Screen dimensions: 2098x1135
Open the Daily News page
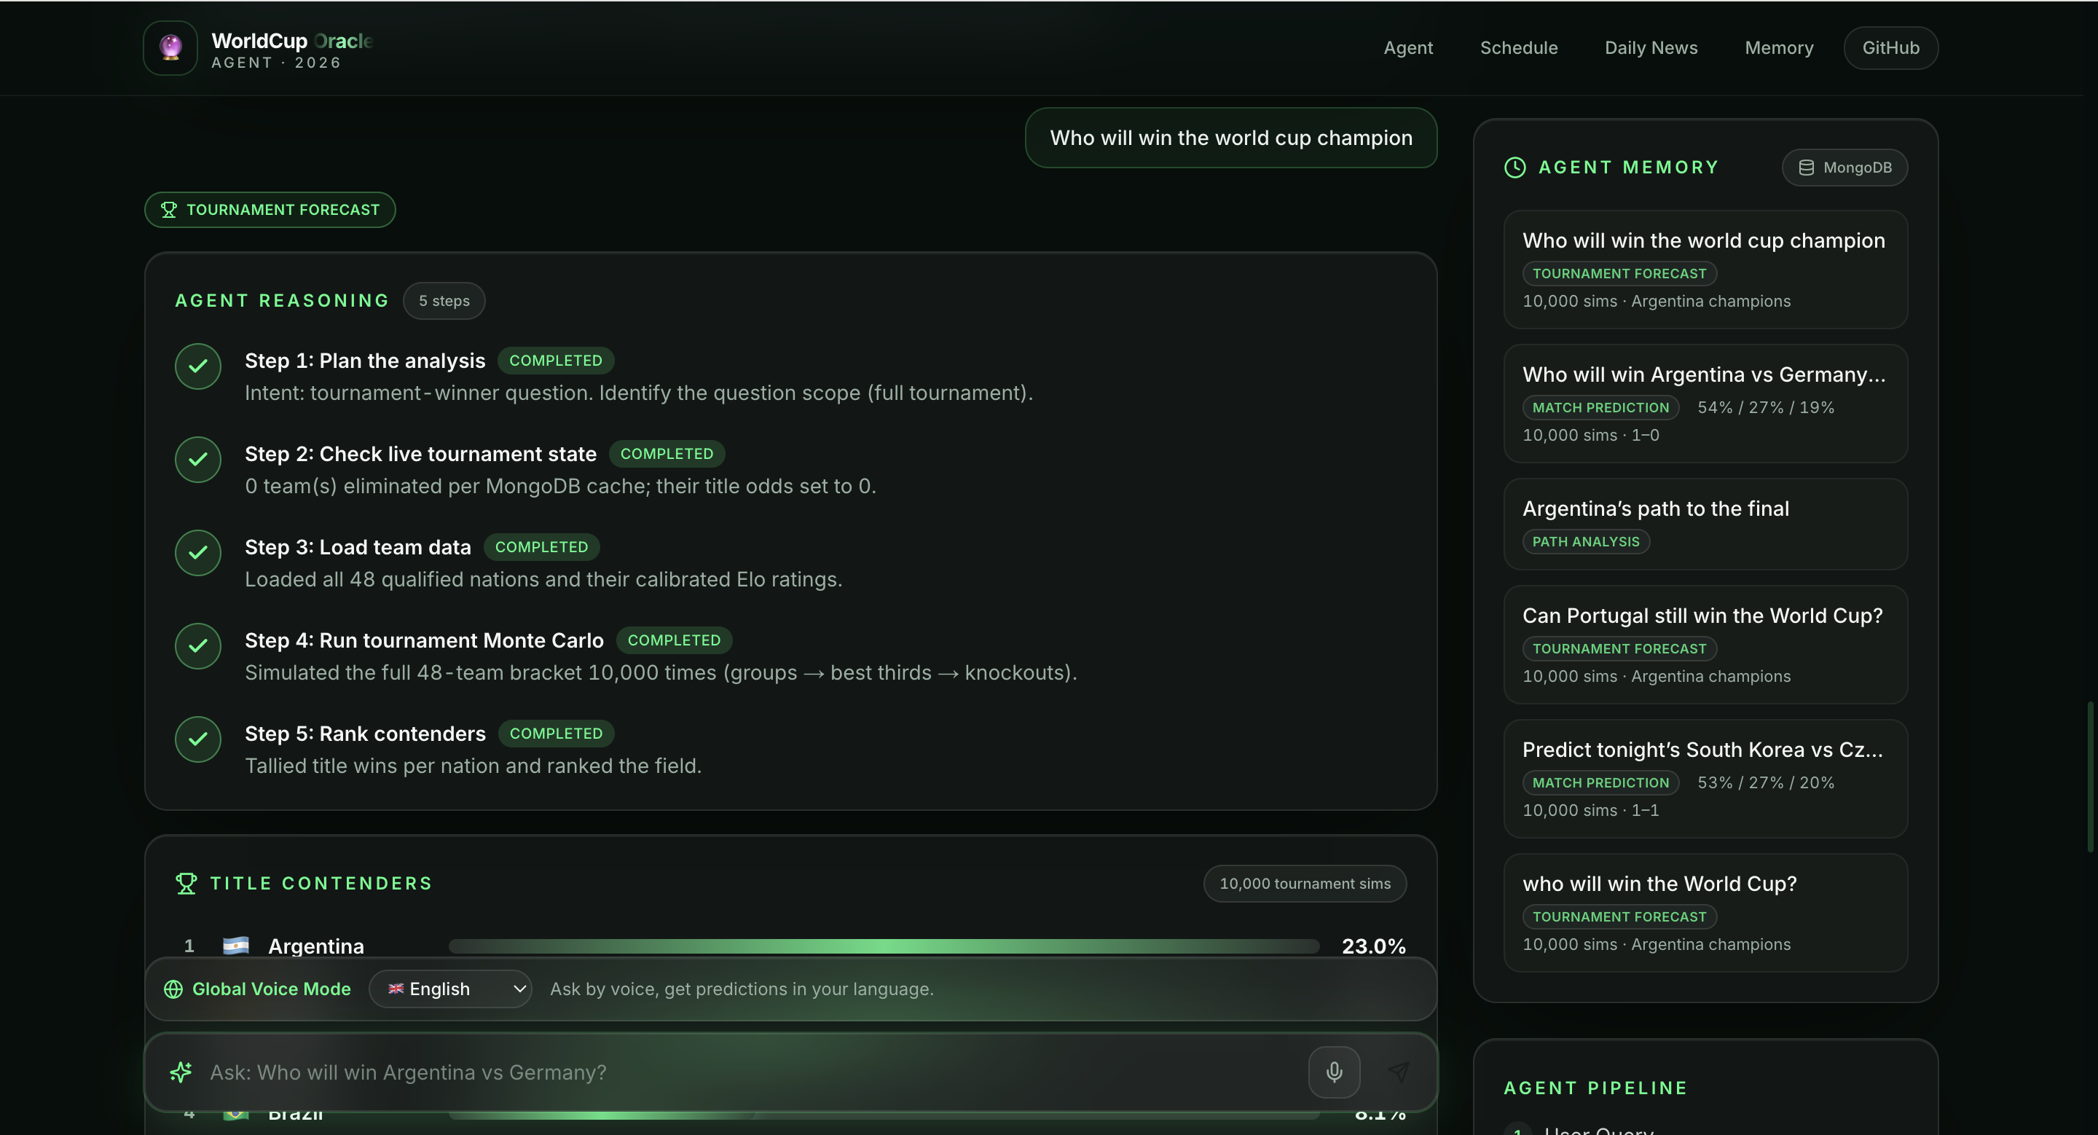coord(1651,48)
